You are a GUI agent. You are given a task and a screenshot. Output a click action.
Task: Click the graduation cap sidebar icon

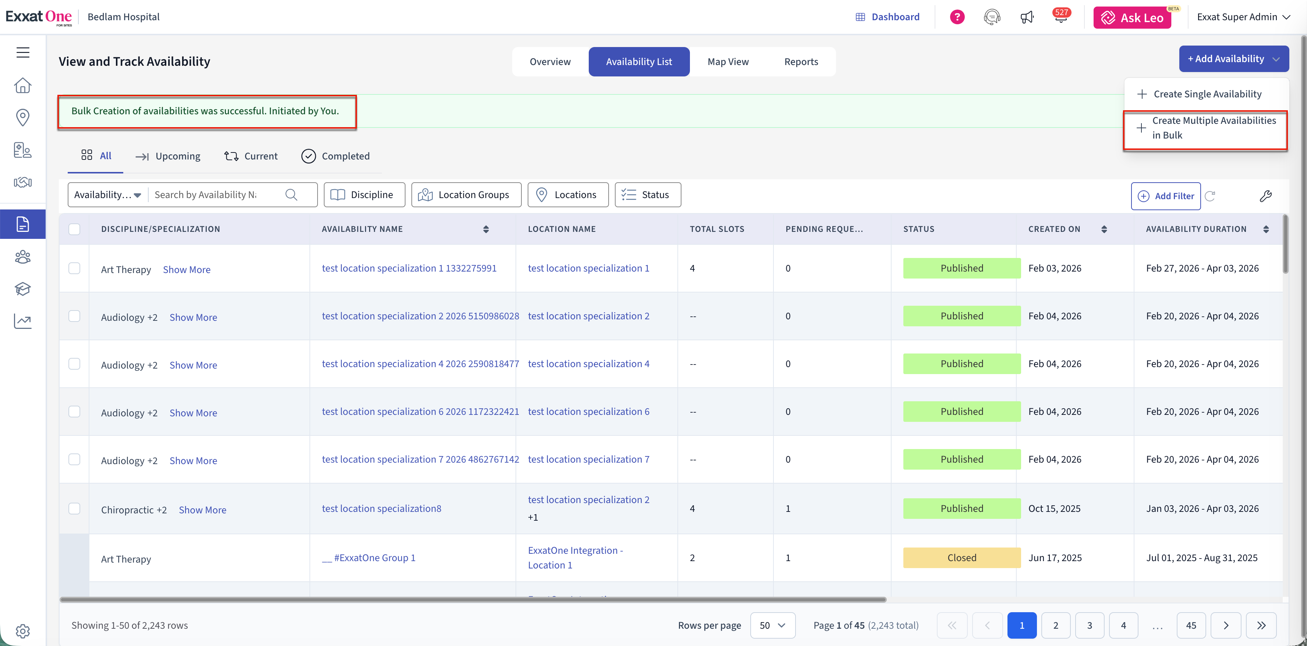(x=23, y=289)
